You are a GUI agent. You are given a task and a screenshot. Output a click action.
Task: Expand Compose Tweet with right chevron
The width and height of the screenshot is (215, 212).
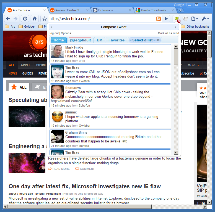click(x=176, y=27)
